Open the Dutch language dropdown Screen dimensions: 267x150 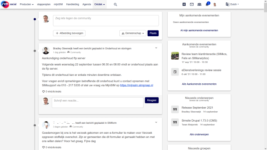click(x=234, y=4)
